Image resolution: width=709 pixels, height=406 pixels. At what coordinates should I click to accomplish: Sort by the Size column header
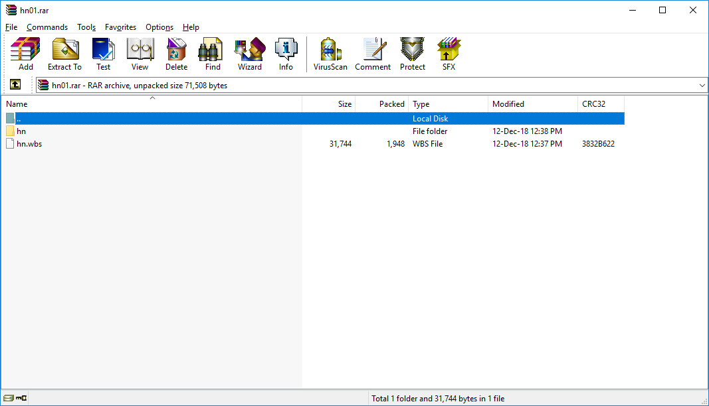329,104
